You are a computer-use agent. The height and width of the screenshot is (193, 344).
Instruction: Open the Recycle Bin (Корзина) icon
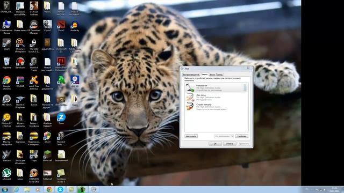click(x=6, y=63)
